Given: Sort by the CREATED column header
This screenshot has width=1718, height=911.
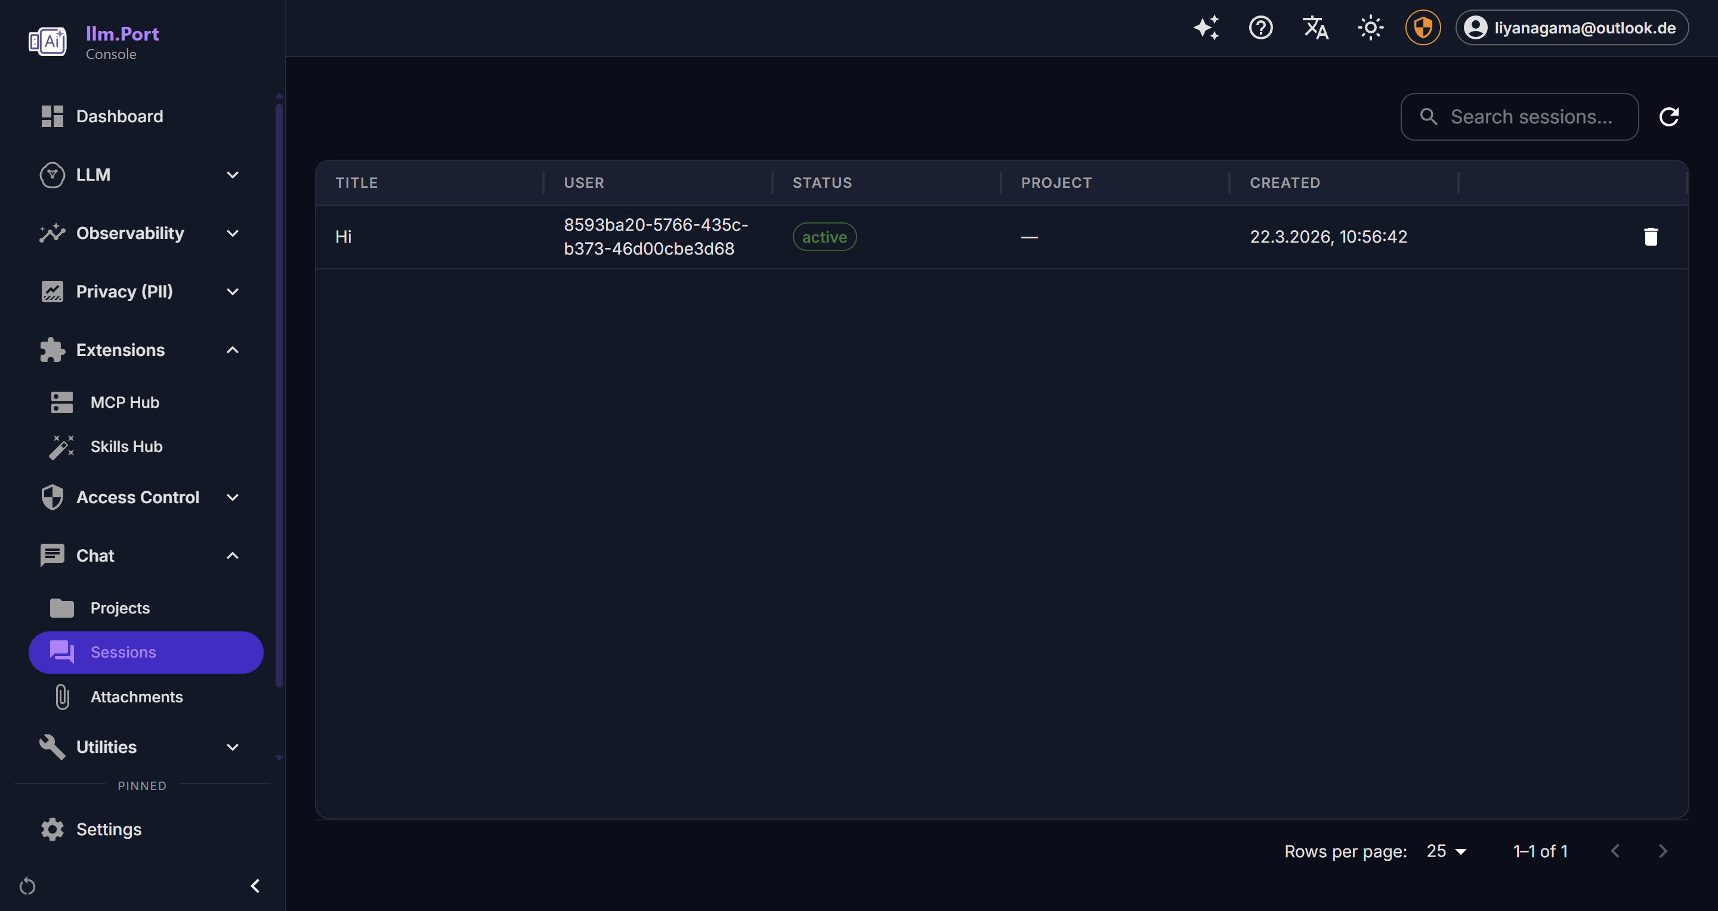Looking at the screenshot, I should tap(1284, 182).
